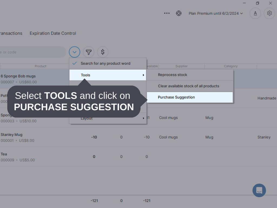This screenshot has width=277, height=208.
Task: Click the blue chevron search options icon
Action: [75, 52]
